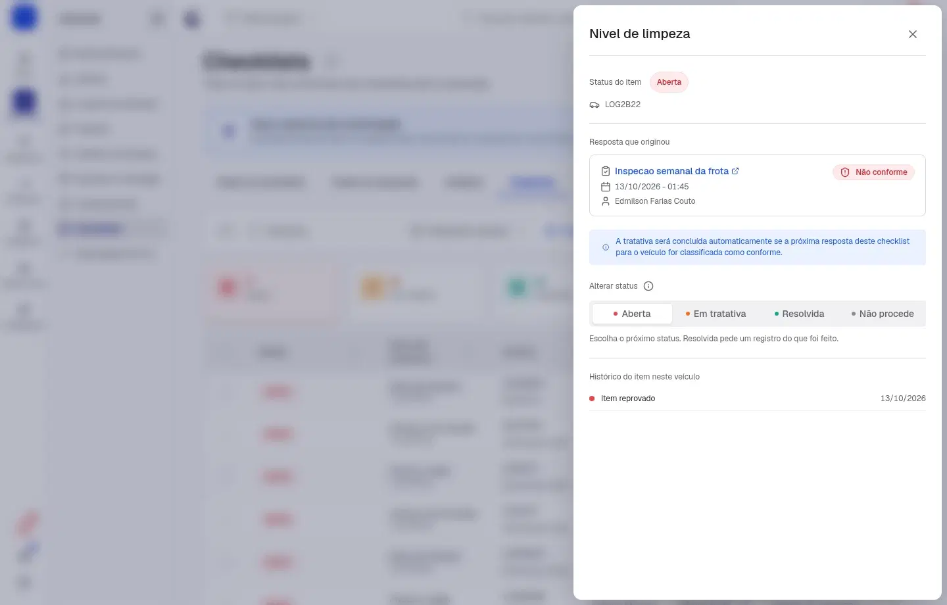
Task: Choose the Não procede status
Action: point(883,314)
